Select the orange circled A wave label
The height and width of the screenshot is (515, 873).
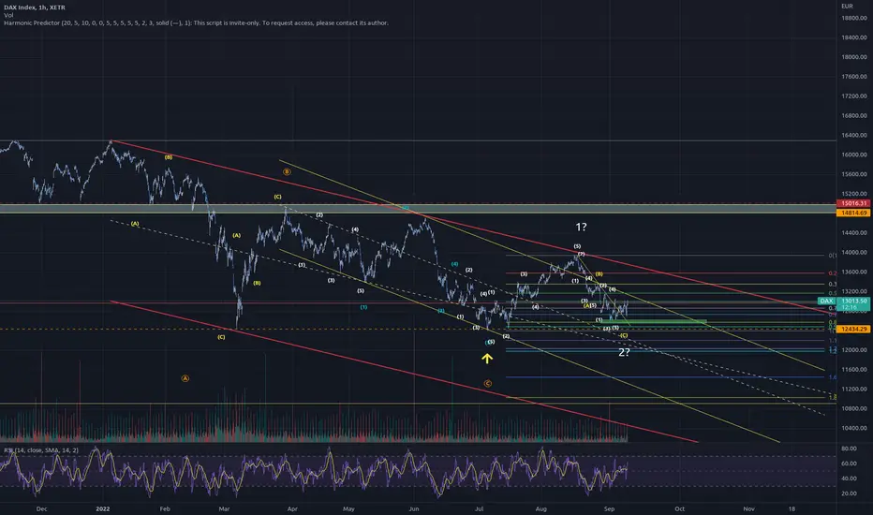pyautogui.click(x=185, y=378)
